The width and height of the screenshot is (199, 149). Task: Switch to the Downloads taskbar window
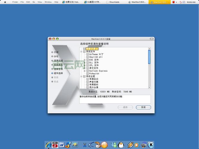point(113,2)
